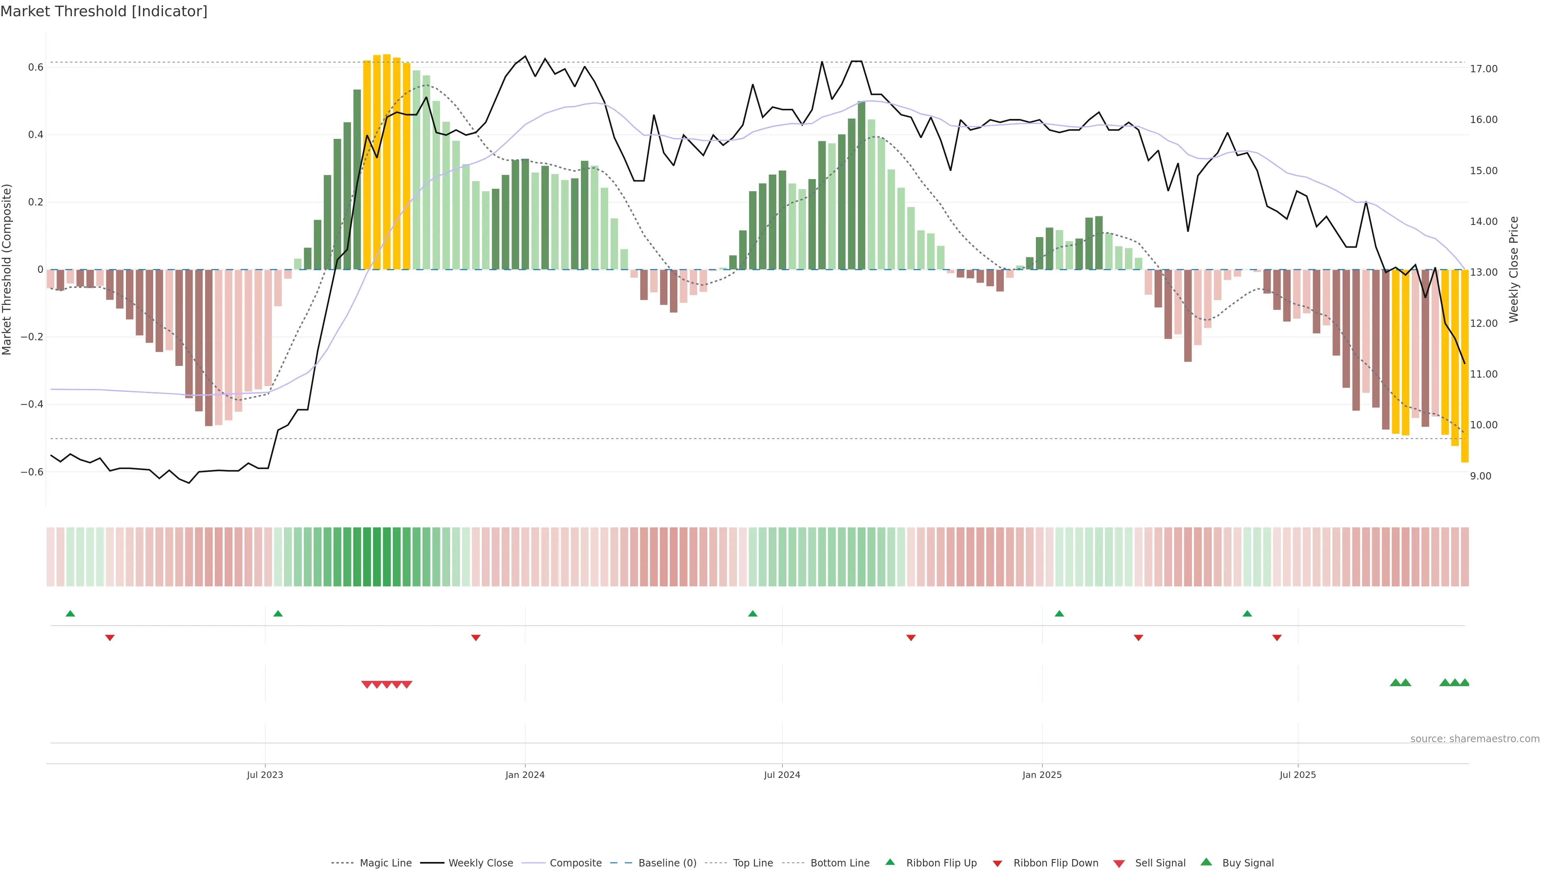The height and width of the screenshot is (877, 1560).
Task: Click the leftmost green Ribbon Flip Up marker
Action: 70,614
